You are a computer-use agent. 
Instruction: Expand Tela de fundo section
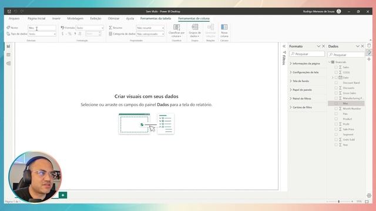point(299,81)
